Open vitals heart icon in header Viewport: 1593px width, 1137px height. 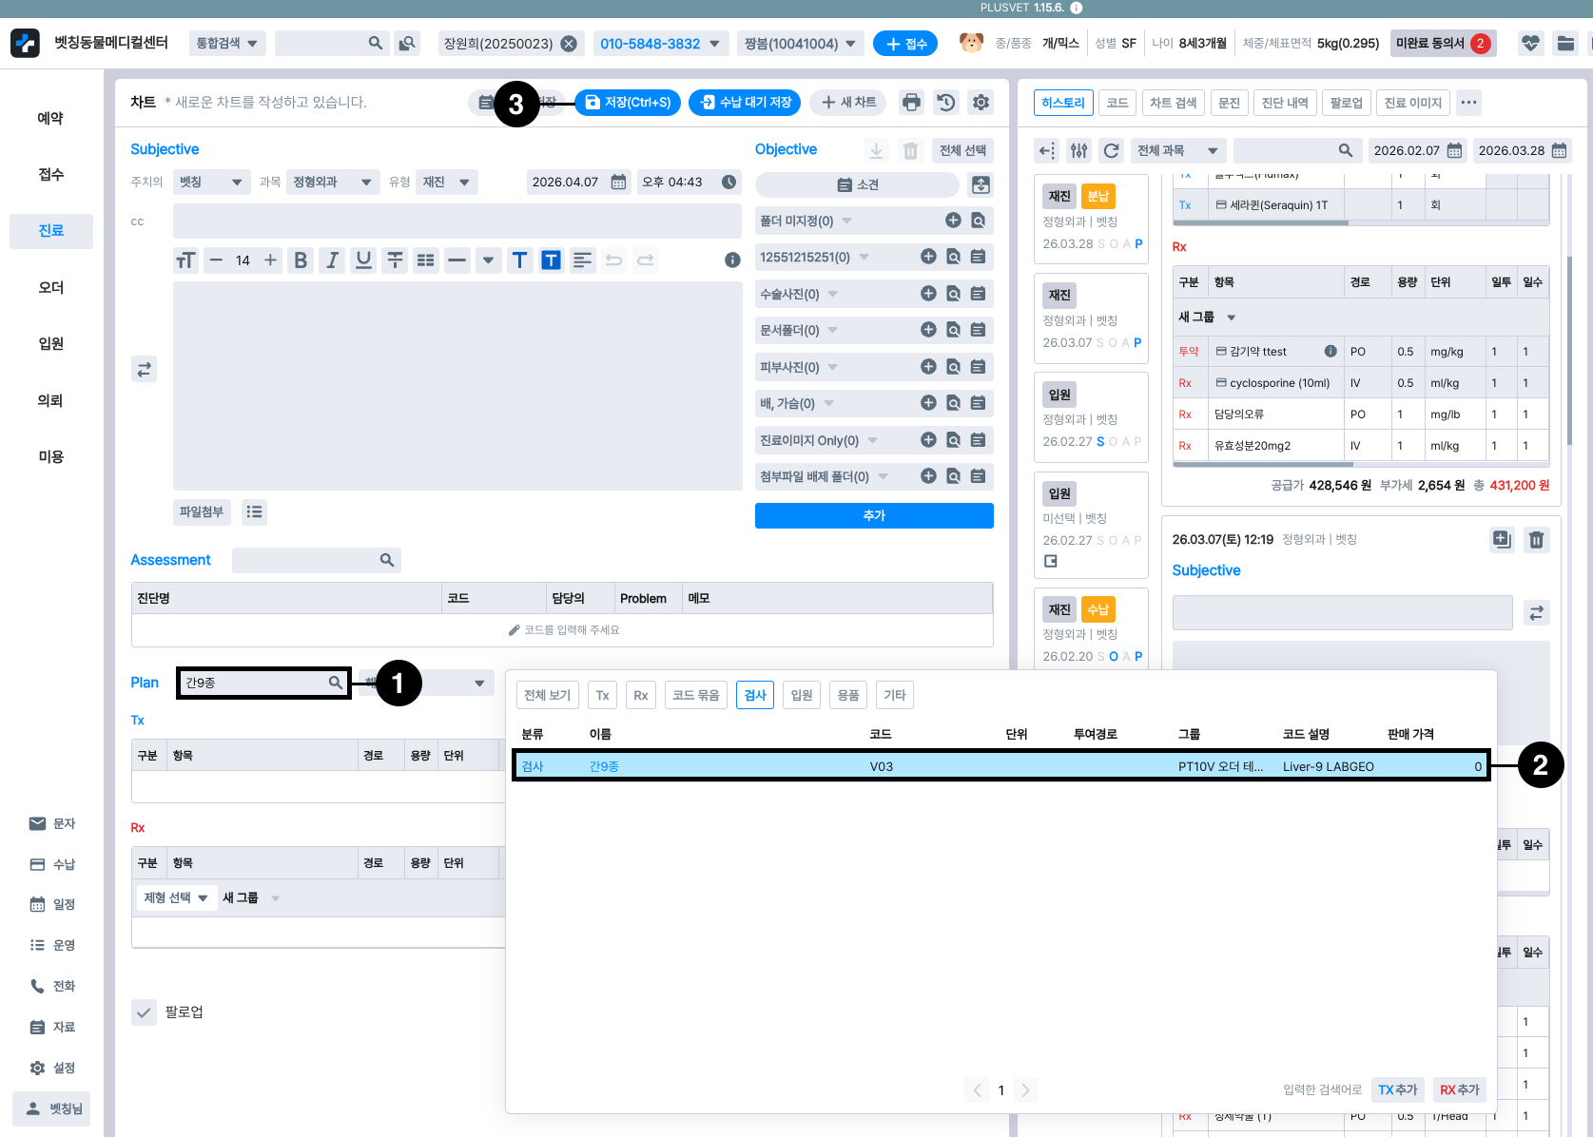pos(1530,44)
